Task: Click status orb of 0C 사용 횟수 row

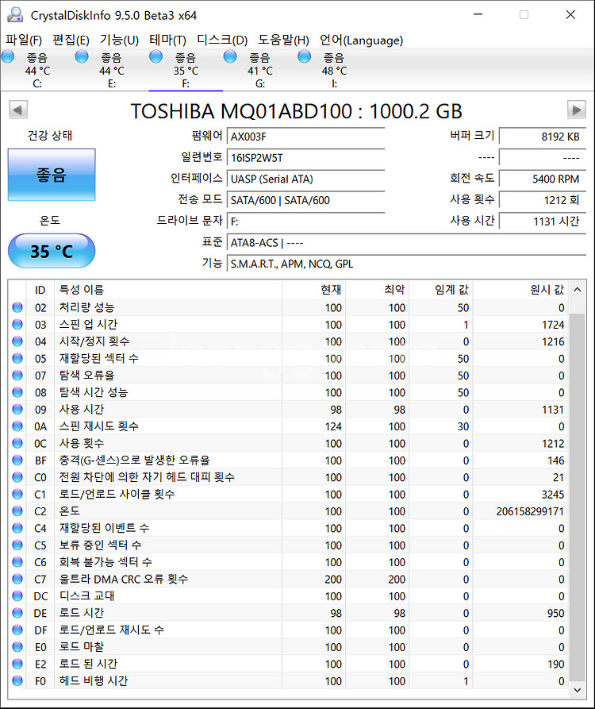Action: (17, 443)
